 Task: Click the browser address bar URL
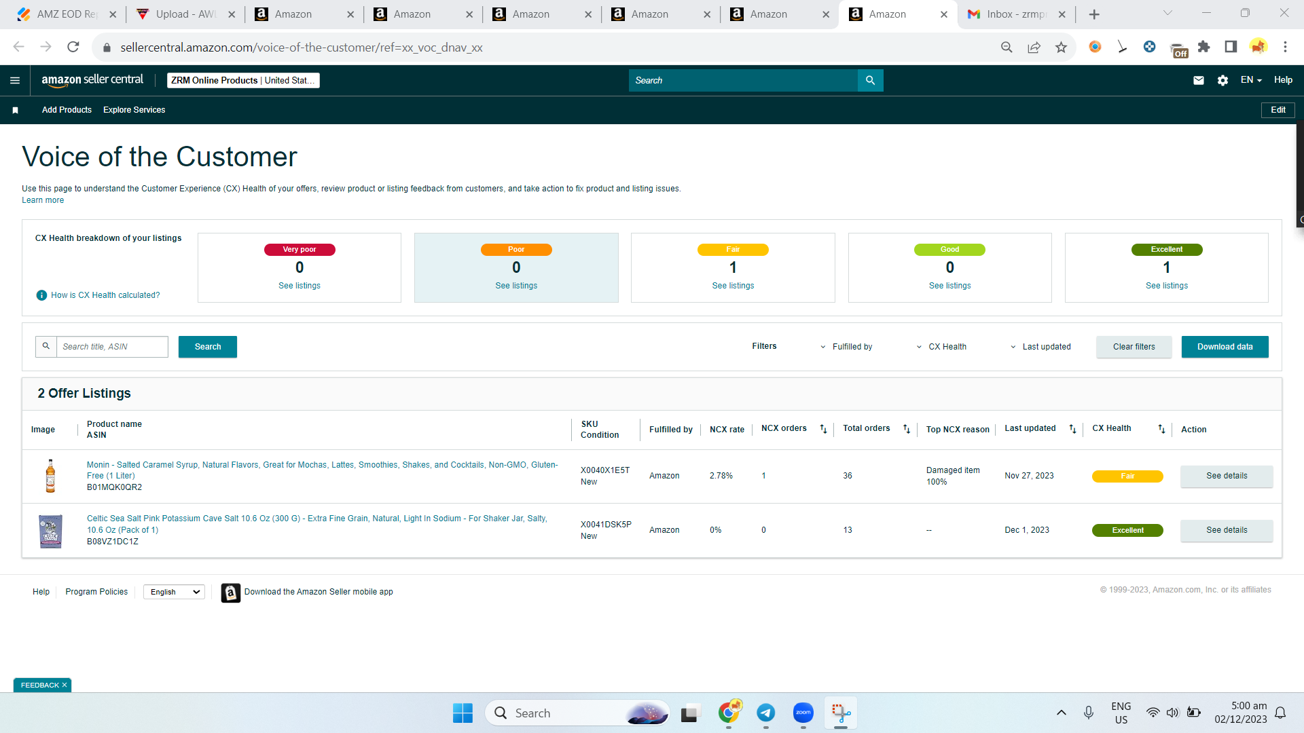pos(302,48)
